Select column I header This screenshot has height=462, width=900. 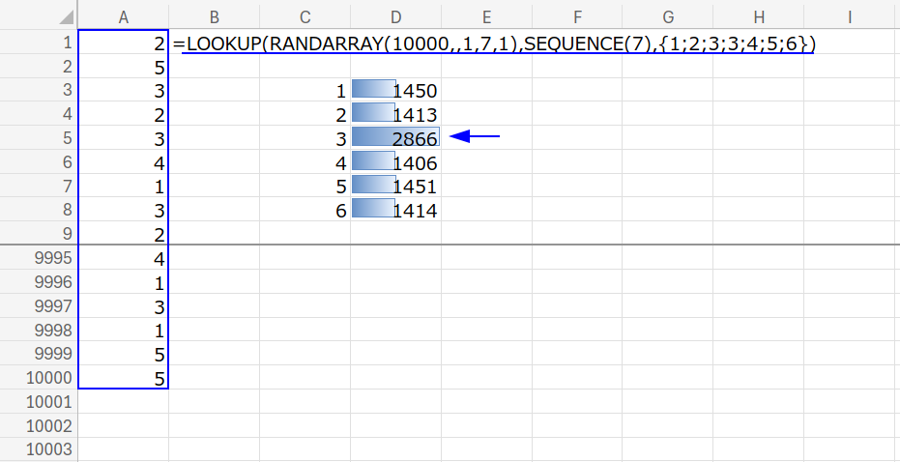point(850,15)
